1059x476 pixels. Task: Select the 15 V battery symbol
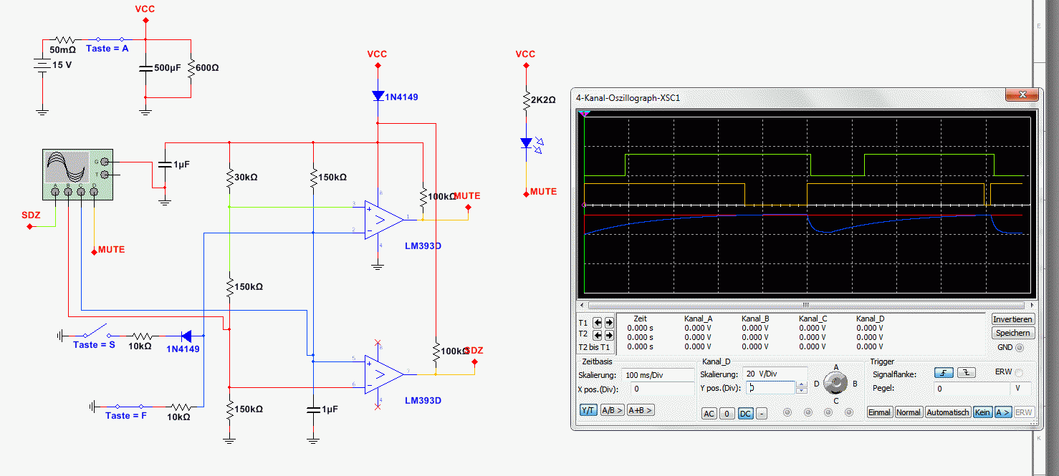pyautogui.click(x=43, y=65)
